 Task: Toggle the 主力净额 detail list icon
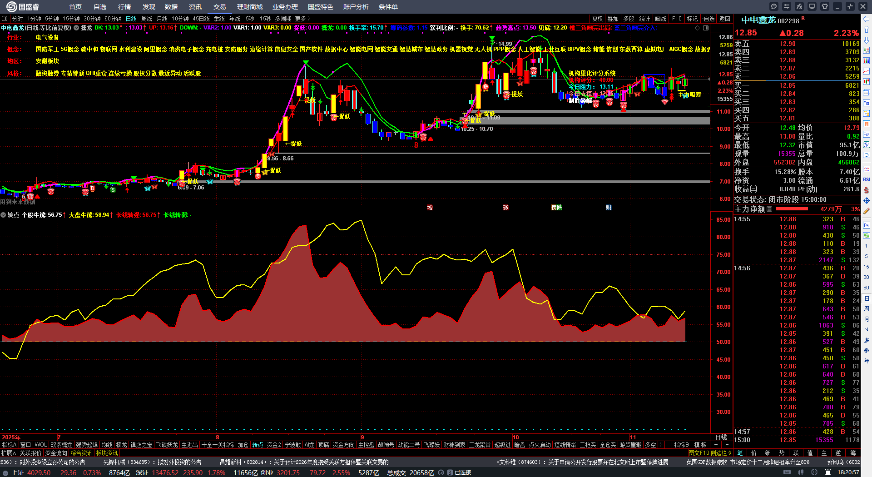click(x=769, y=209)
